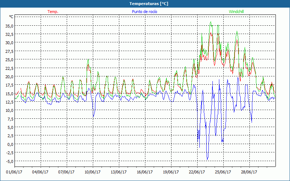
Task: Click the 19/06/17 date label
Action: pyautogui.click(x=171, y=172)
